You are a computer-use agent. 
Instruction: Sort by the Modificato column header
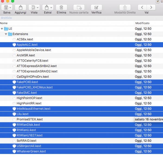pyautogui.click(x=142, y=23)
